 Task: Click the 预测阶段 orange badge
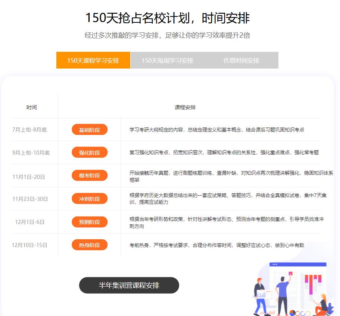coord(90,222)
